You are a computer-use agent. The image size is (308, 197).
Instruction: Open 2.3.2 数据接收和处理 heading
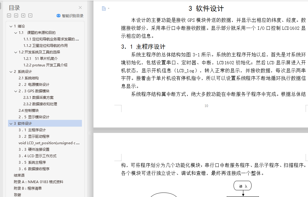pos(40,104)
